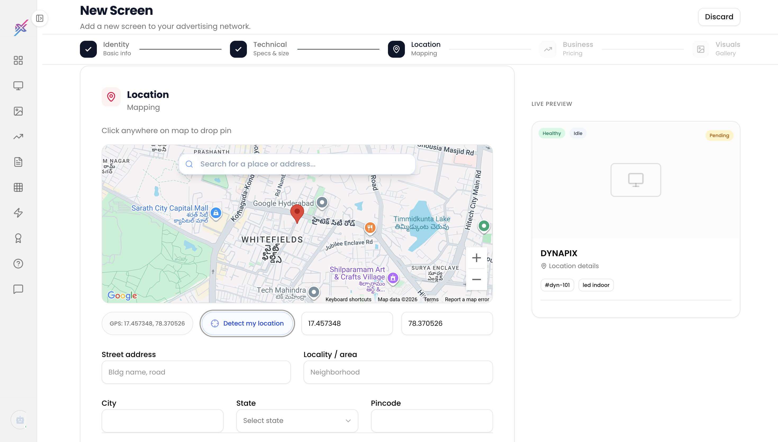This screenshot has height=442, width=778.
Task: Click the #dyn-101 tag in preview
Action: 557,285
